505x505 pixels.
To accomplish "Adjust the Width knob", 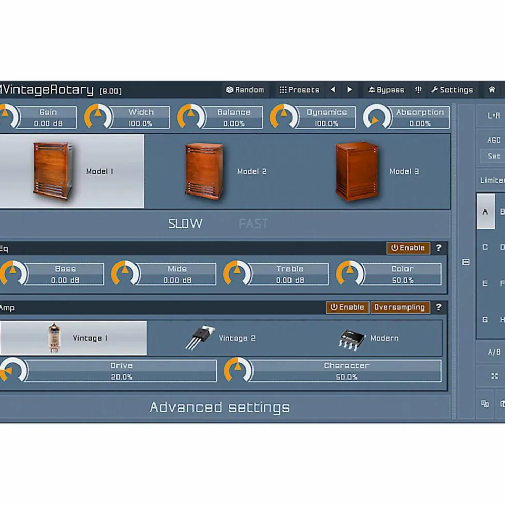I will (x=98, y=116).
